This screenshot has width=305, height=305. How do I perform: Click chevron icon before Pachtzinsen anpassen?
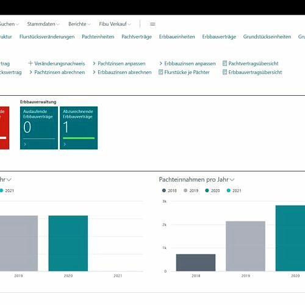94,63
